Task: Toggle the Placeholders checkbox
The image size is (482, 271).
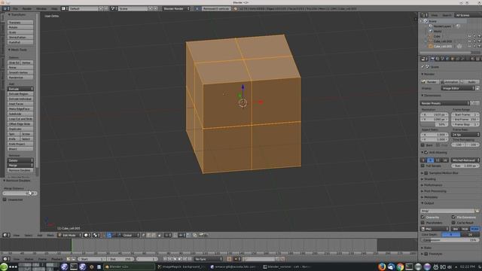Action: pyautogui.click(x=423, y=223)
